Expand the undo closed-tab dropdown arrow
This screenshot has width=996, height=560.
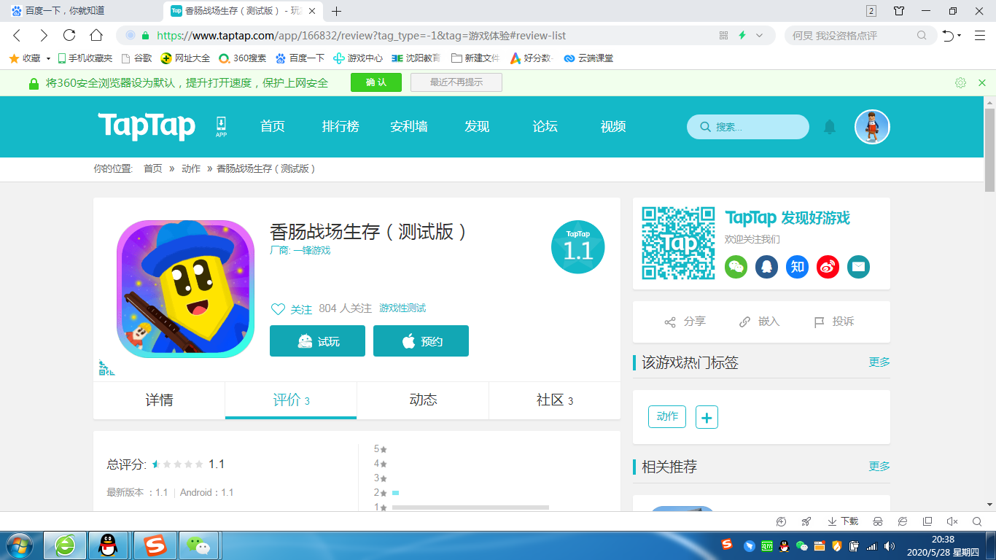point(960,35)
